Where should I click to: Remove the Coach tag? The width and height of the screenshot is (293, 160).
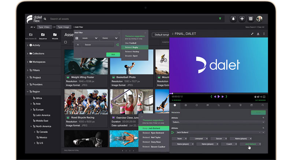pos(236,144)
